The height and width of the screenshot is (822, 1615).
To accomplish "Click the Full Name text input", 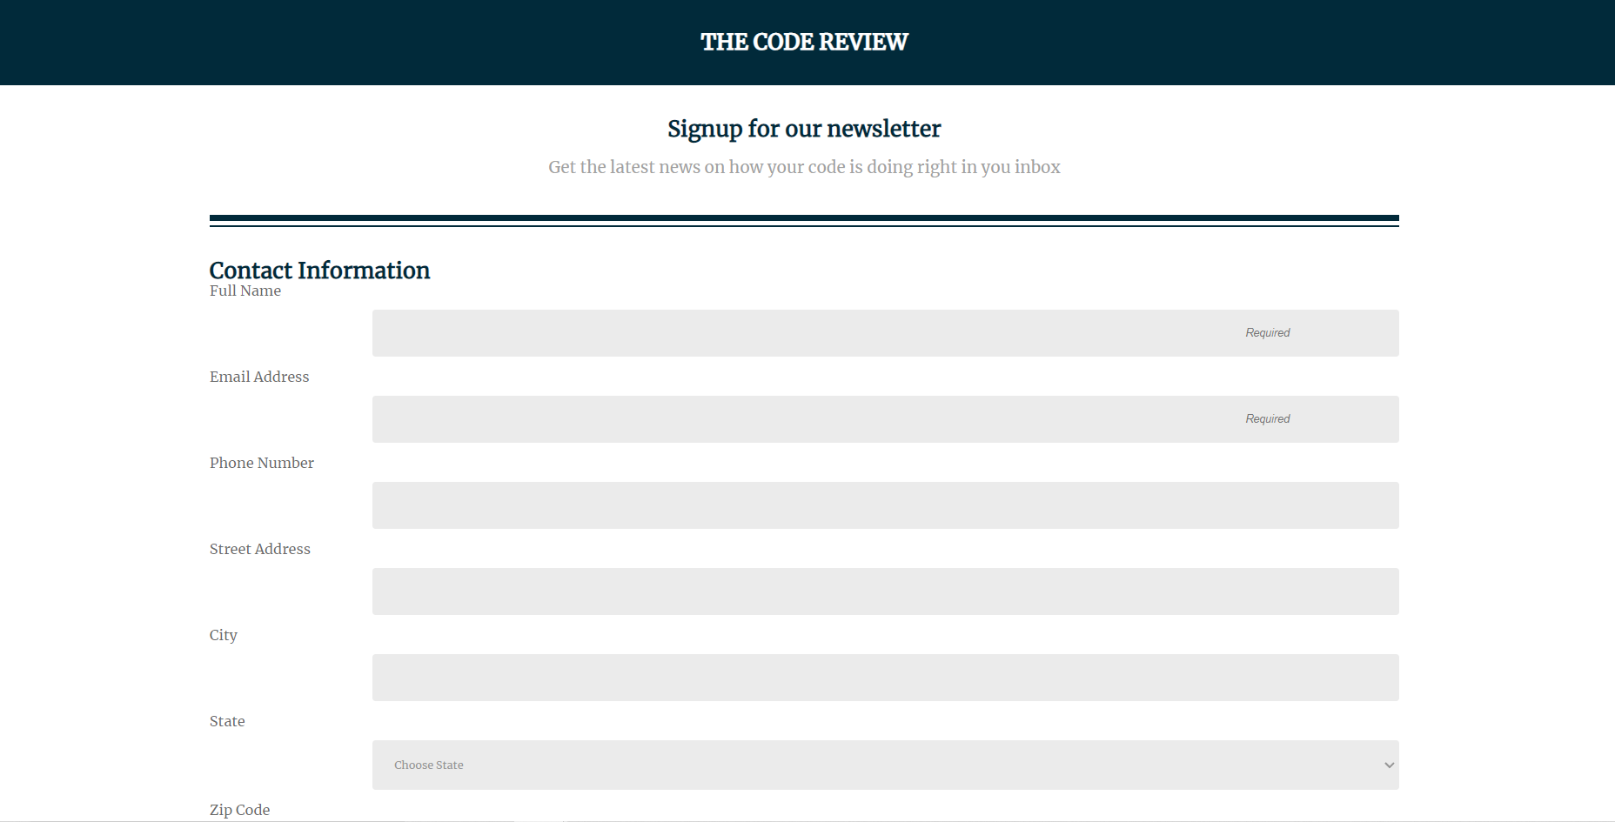I will pyautogui.click(x=885, y=333).
